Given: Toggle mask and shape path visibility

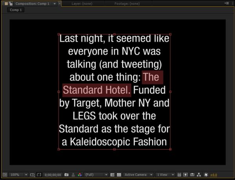Looking at the screenshot, I should (39, 175).
